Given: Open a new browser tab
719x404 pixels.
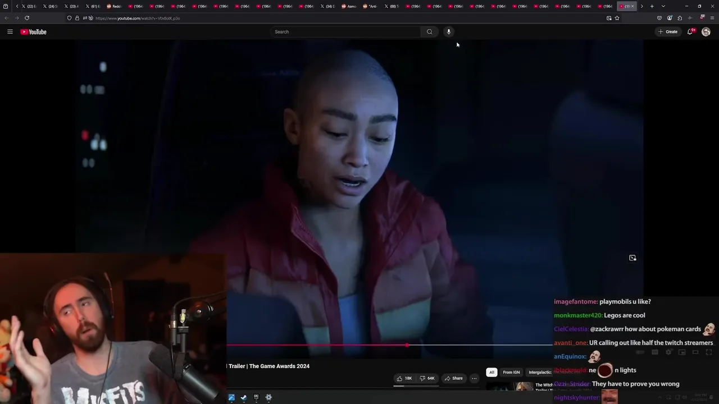Looking at the screenshot, I should 652,6.
